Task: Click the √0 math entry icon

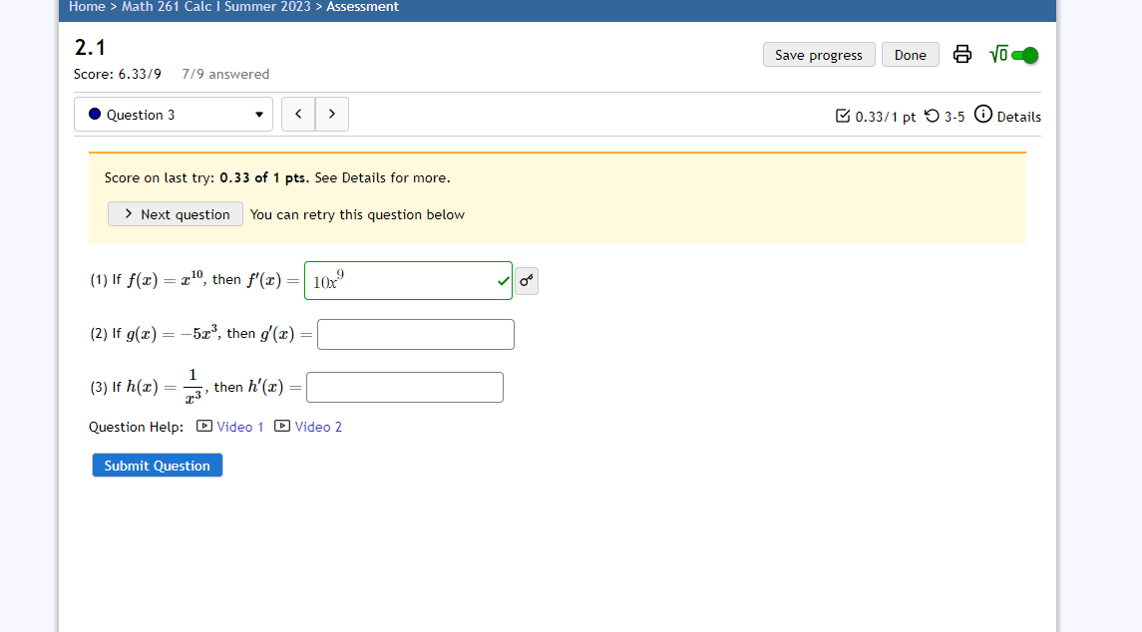Action: point(997,55)
